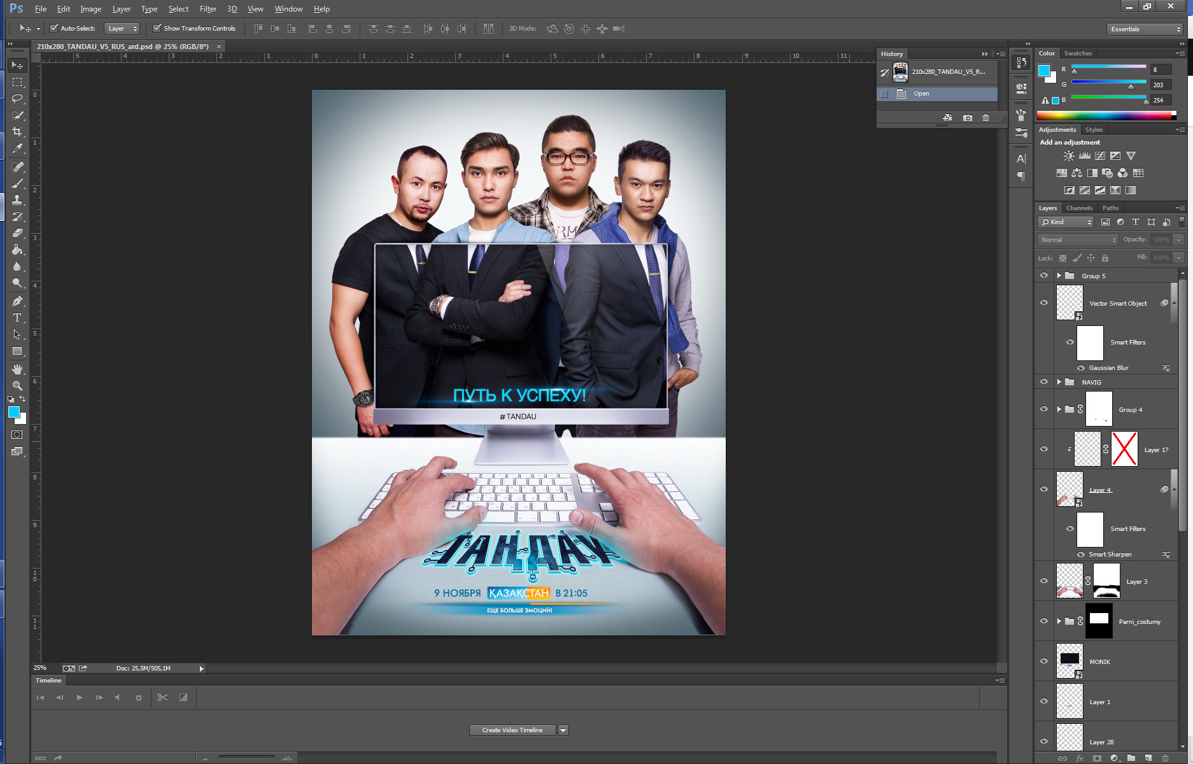Open the layer Kind filter dropdown
The width and height of the screenshot is (1193, 764).
[1066, 222]
